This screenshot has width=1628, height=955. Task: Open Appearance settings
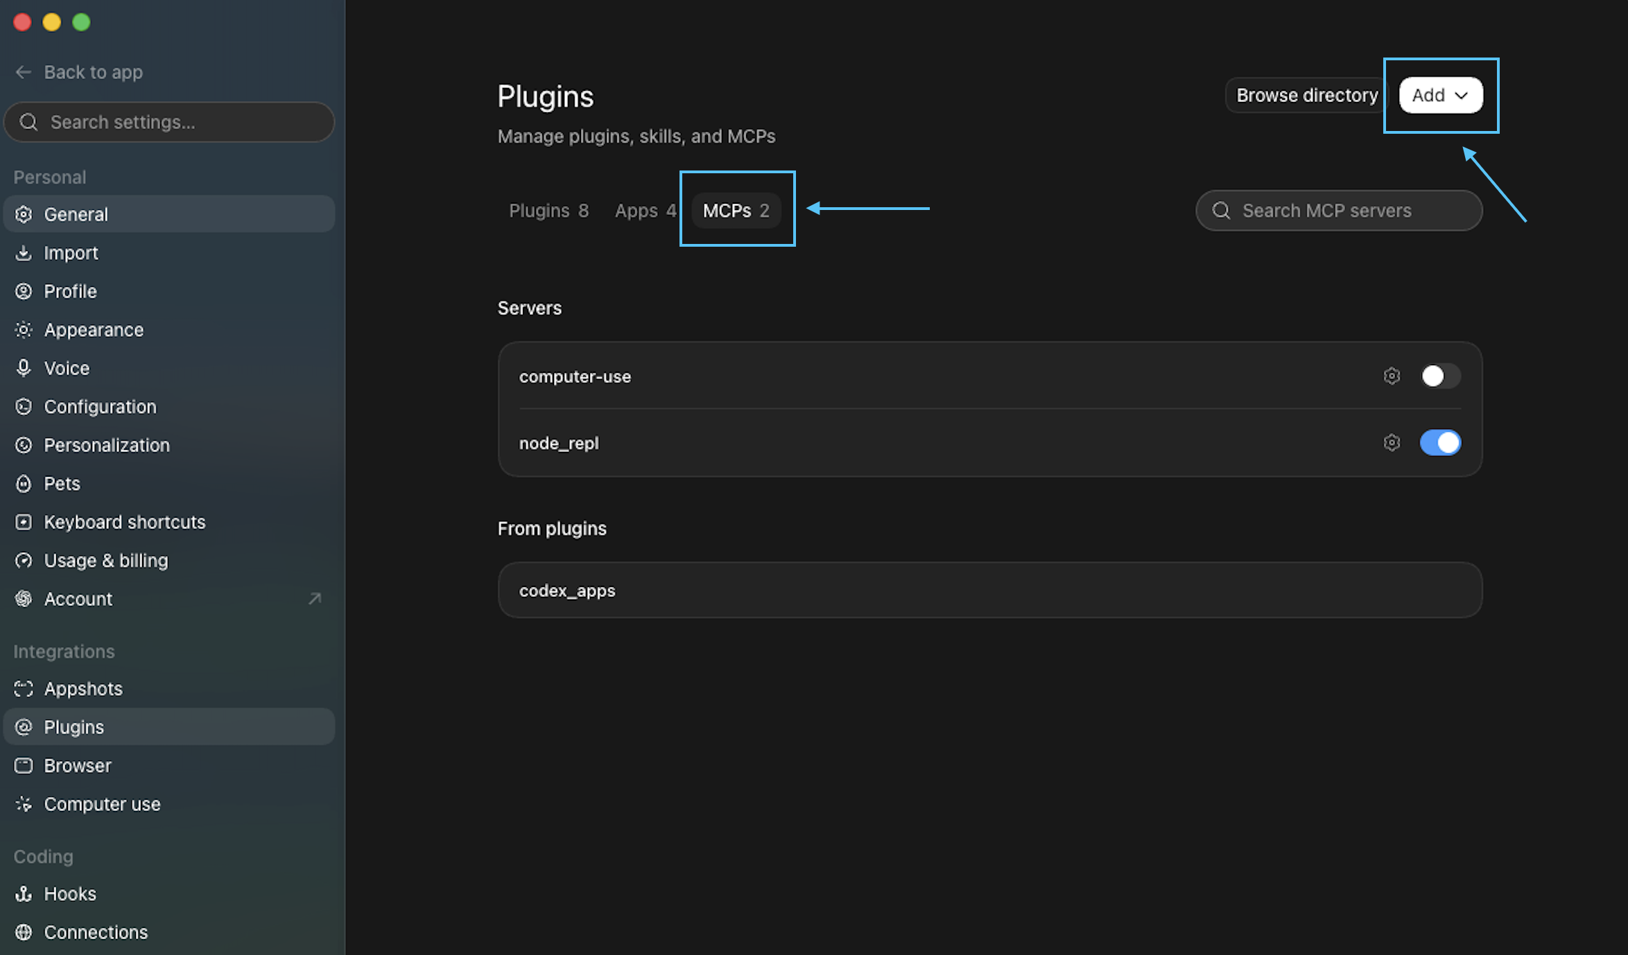tap(168, 330)
